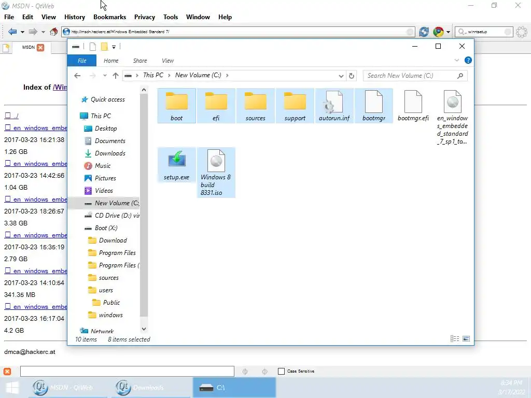Image resolution: width=531 pixels, height=398 pixels.
Task: Select the bootmgr.efi file
Action: [413, 106]
